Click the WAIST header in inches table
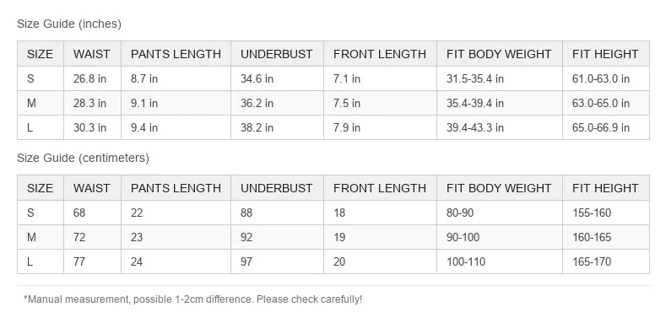 [92, 54]
